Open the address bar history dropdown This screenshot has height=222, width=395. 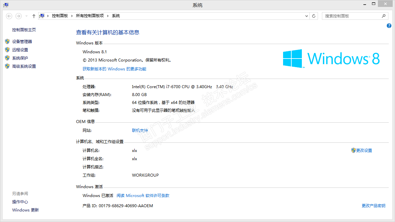[306, 16]
